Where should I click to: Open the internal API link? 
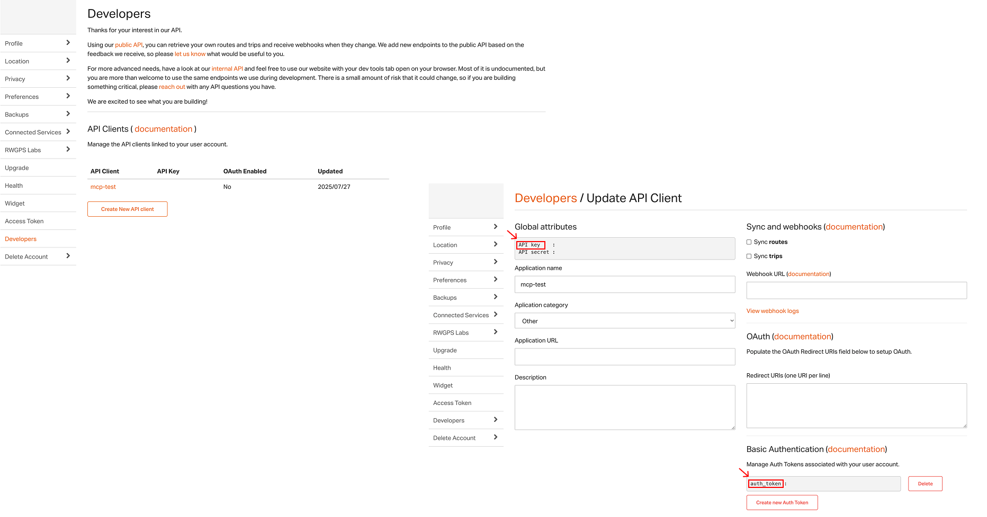(x=227, y=69)
